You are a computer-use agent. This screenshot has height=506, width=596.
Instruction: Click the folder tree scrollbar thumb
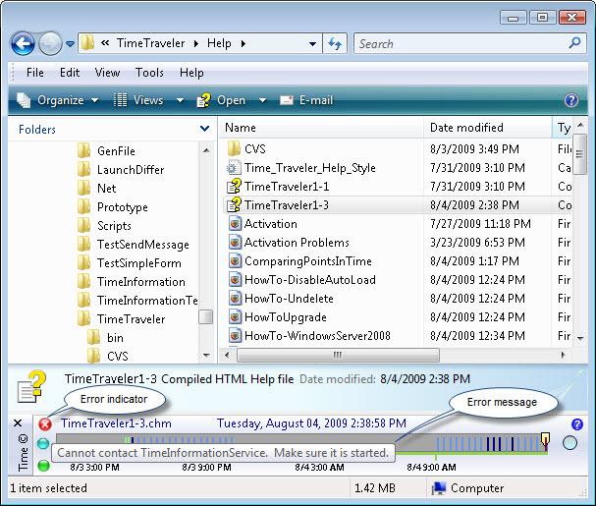coord(205,317)
